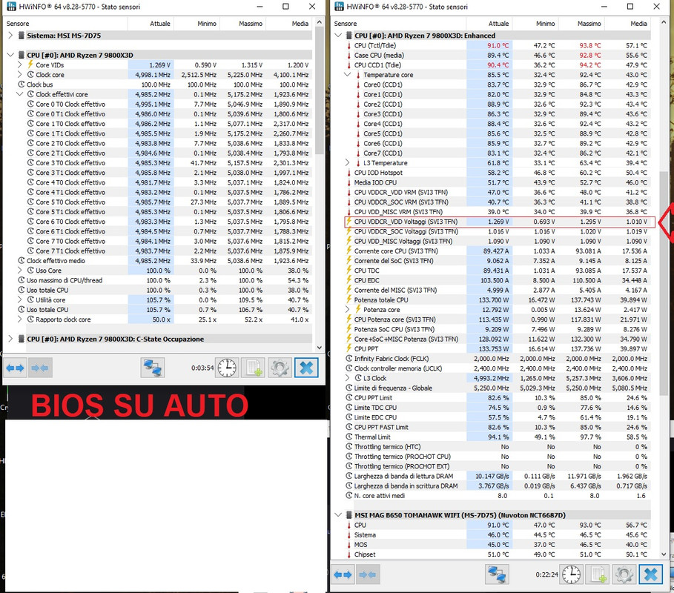Expand C-State Occupazione group

click(10, 339)
